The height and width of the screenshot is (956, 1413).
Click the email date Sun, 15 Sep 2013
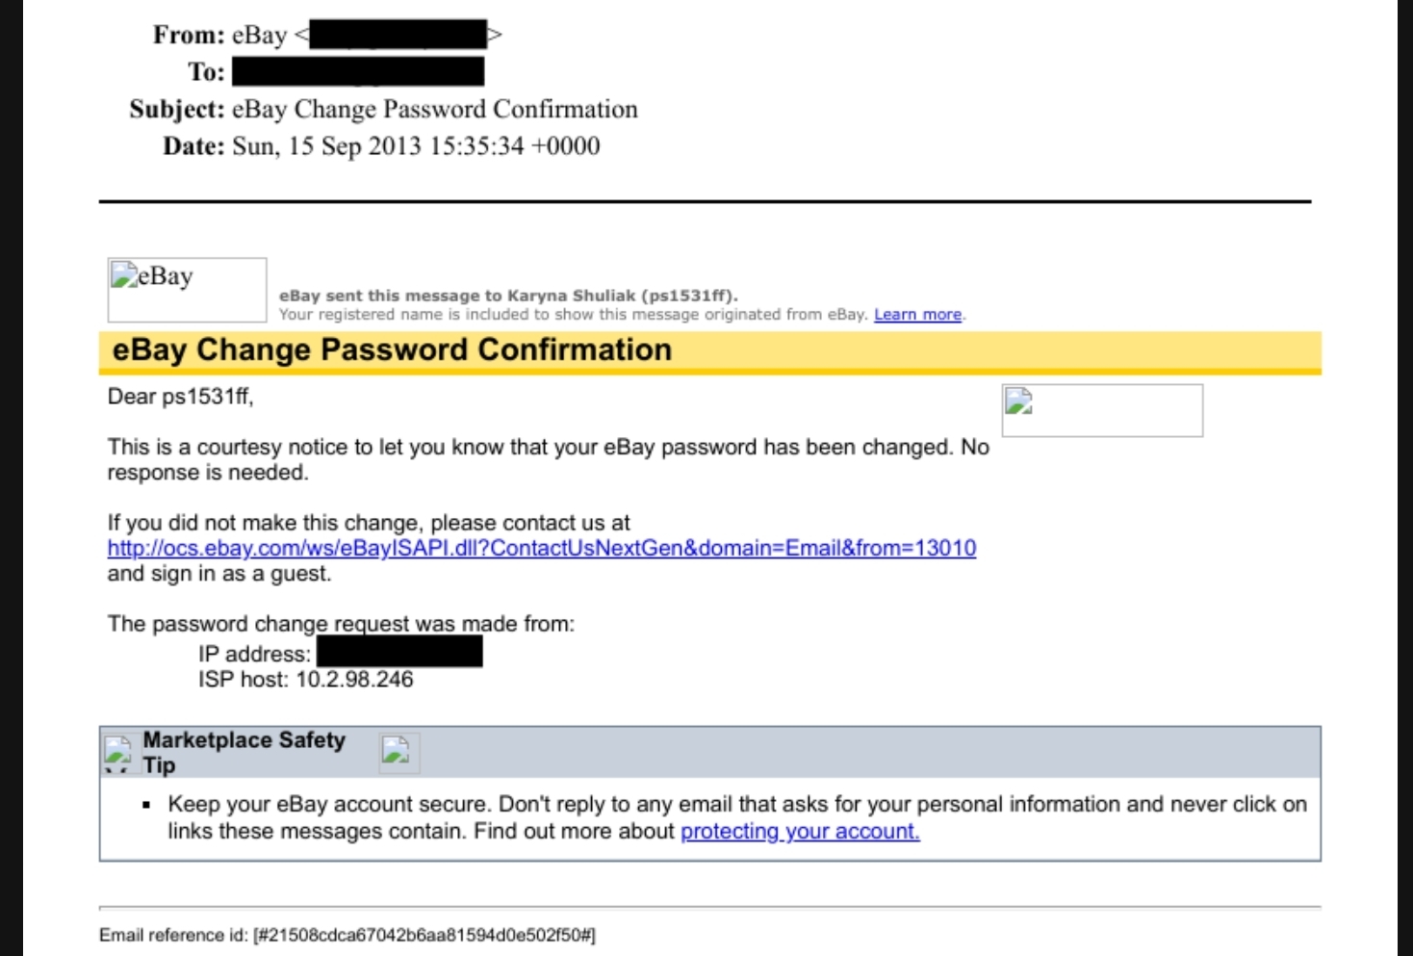416,146
